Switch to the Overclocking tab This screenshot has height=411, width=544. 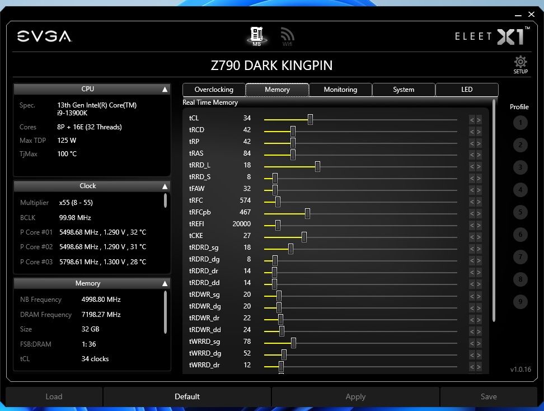tap(214, 90)
